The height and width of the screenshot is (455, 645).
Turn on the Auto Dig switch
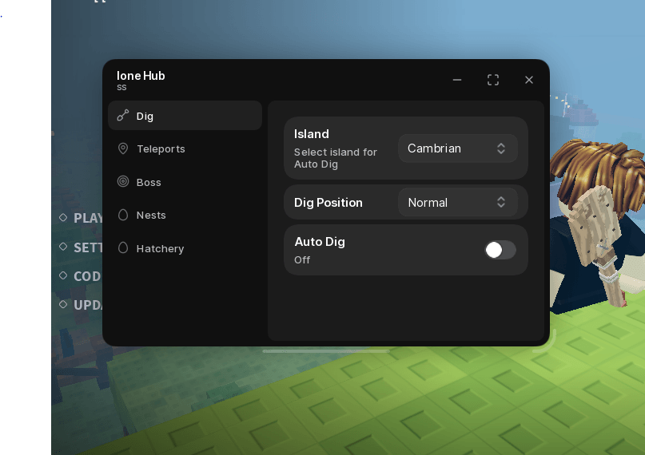500,250
